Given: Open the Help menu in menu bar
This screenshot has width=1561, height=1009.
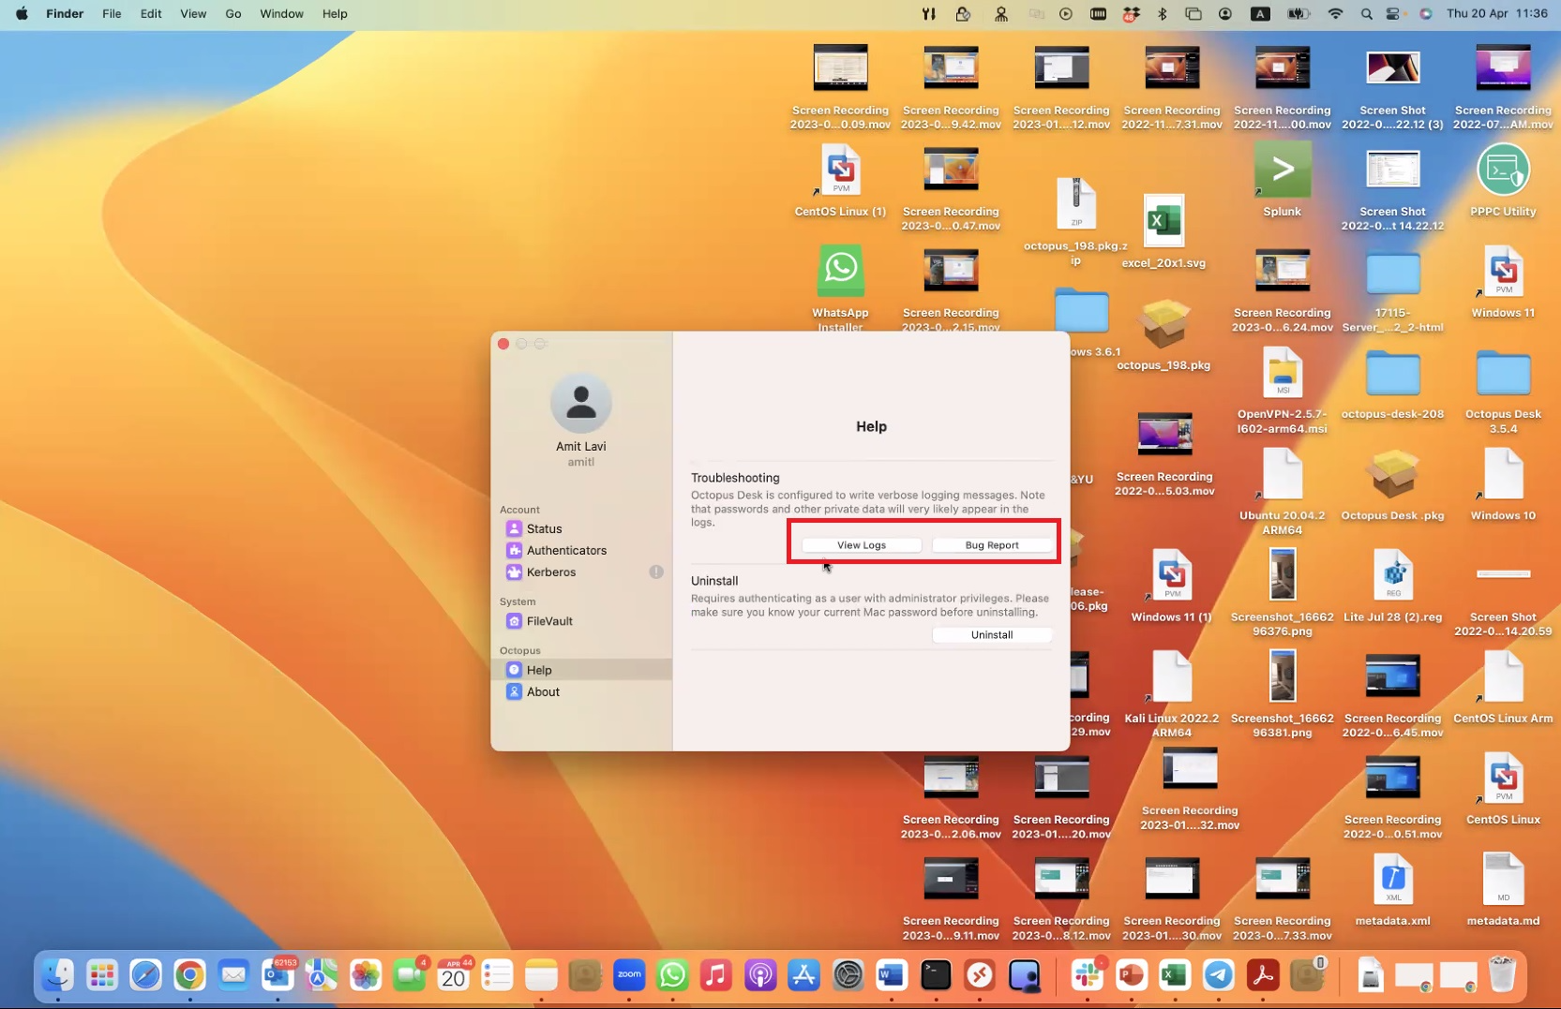Looking at the screenshot, I should 335,13.
